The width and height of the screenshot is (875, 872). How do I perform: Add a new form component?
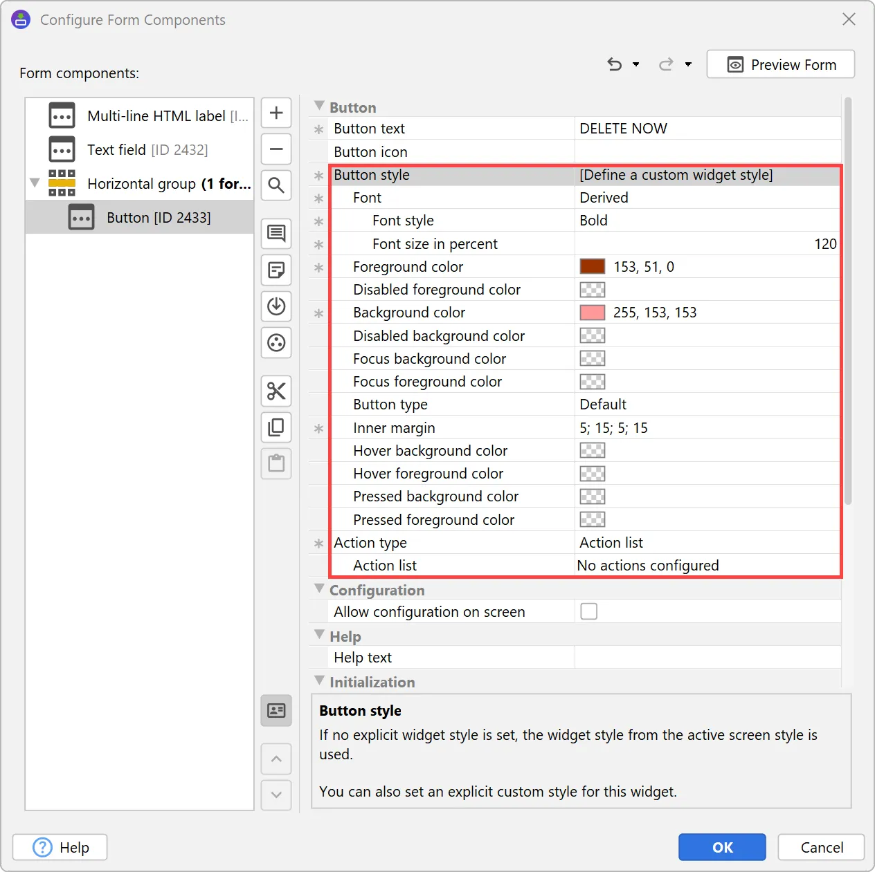tap(276, 113)
